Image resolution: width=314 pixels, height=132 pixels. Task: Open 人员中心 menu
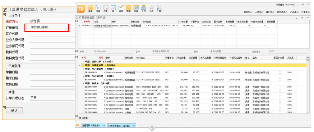pos(259,12)
